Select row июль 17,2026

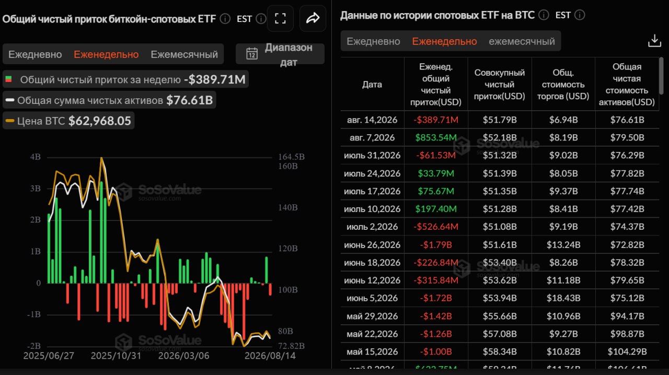coord(500,191)
